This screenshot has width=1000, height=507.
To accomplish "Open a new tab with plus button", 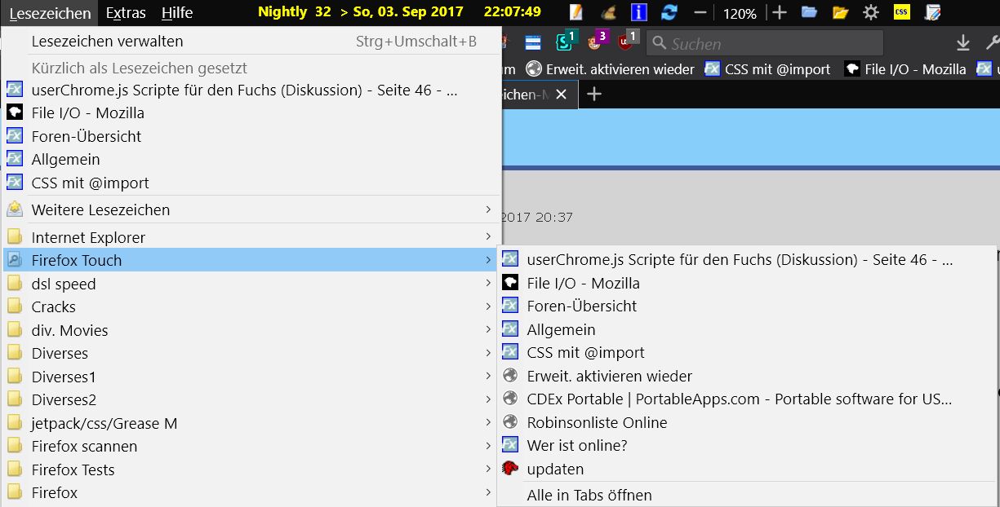I will tap(594, 95).
